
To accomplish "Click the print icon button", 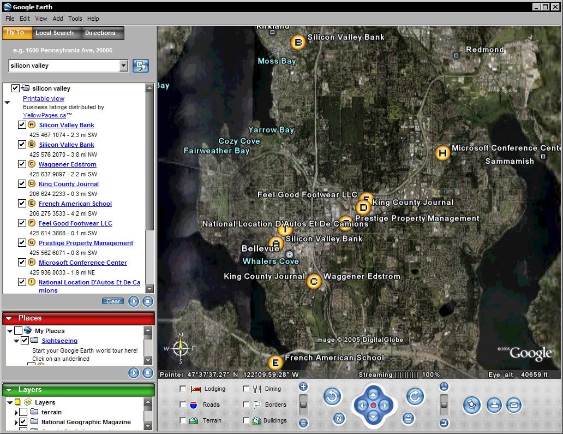I will (x=494, y=405).
